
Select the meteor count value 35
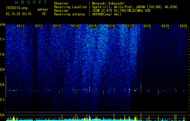[44, 14]
